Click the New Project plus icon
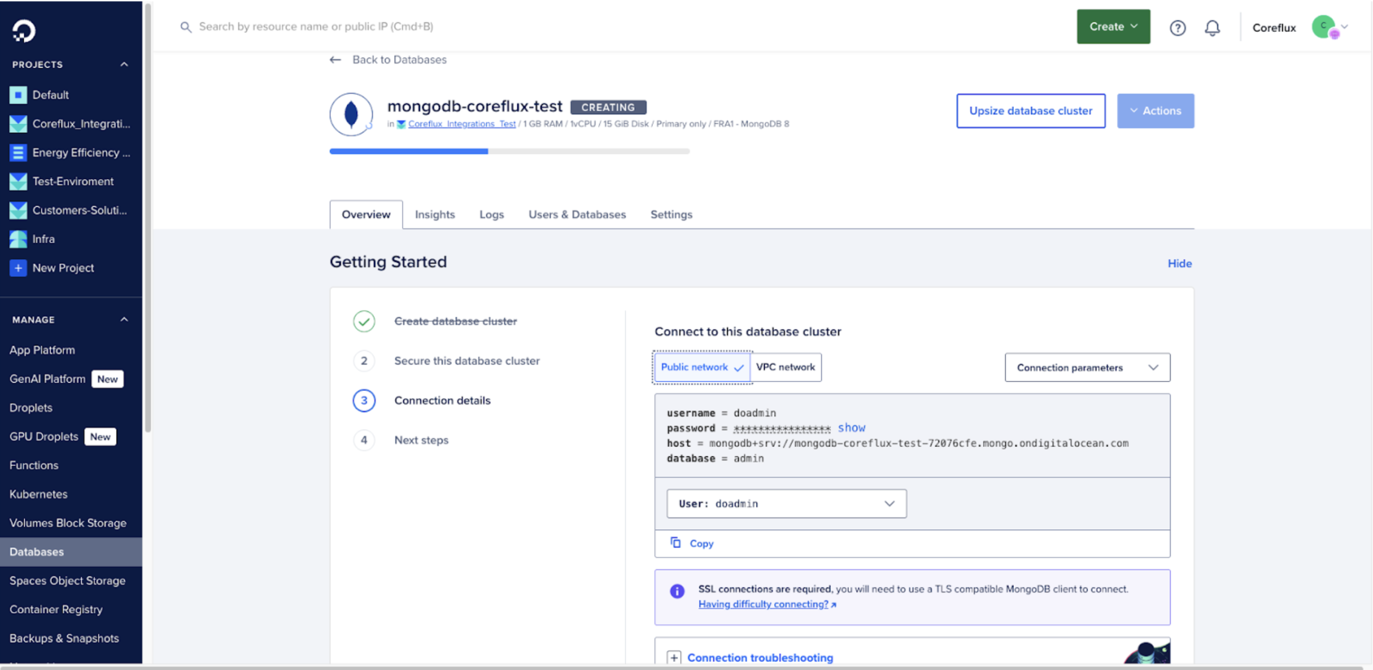This screenshot has height=670, width=1373. coord(18,268)
